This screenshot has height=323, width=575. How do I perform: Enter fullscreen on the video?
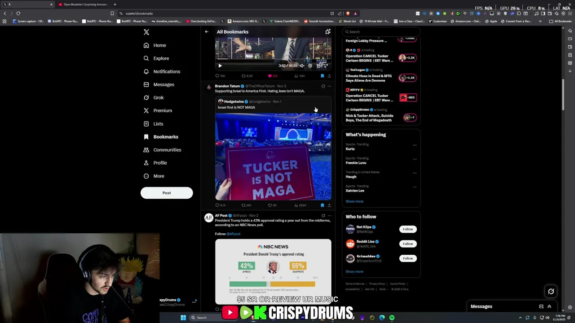[x=326, y=65]
